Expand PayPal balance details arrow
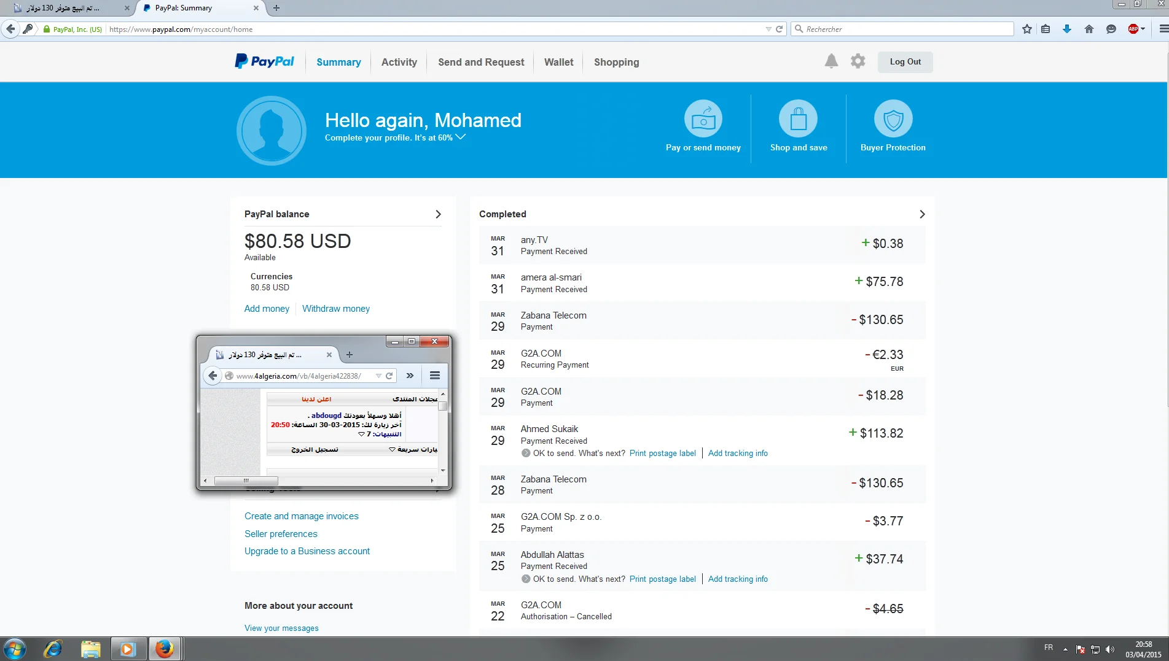The width and height of the screenshot is (1169, 661). [x=438, y=214]
